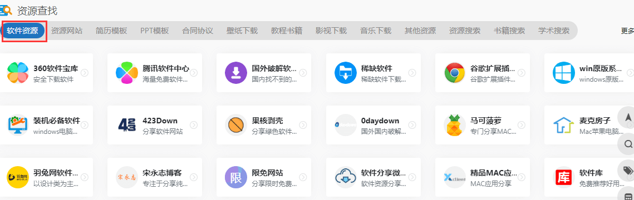Select the 软件资源 tab
This screenshot has height=200, width=634.
click(x=23, y=31)
